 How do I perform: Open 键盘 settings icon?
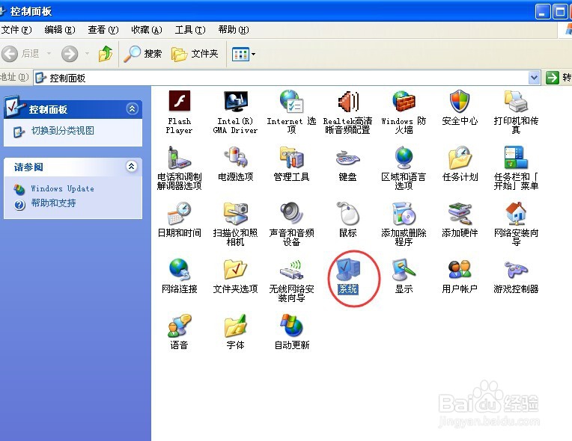(x=347, y=158)
